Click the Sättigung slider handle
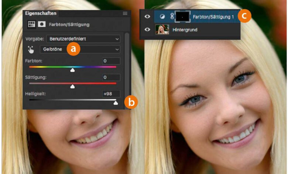Screen dimensions: 288x174 click(72, 86)
